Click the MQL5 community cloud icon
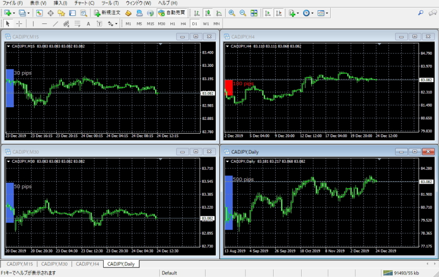Viewport: 439px width, 277px height. tap(139, 13)
